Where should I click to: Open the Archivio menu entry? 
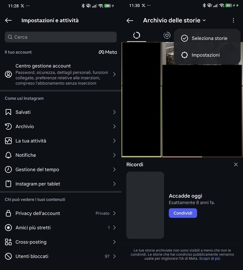pos(61,127)
